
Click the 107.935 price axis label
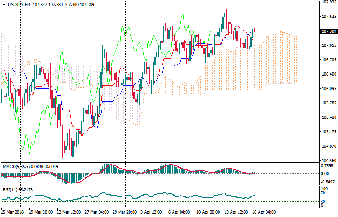[328, 2]
